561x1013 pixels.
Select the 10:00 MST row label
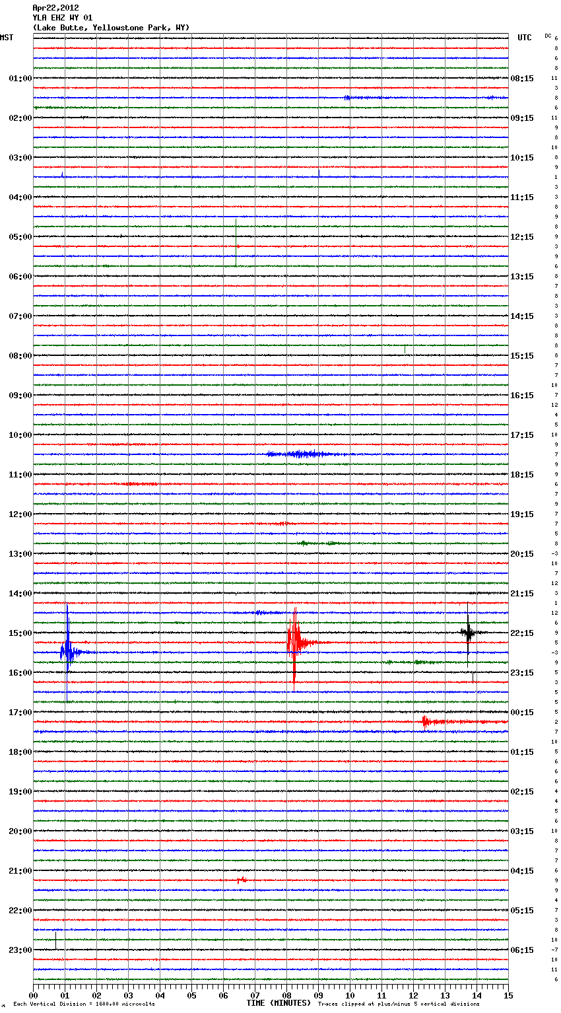pos(20,435)
